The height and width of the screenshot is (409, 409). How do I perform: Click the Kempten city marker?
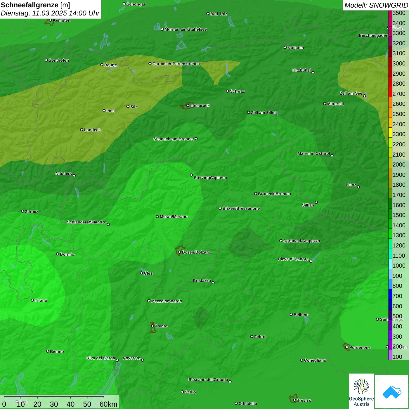(x=50, y=20)
